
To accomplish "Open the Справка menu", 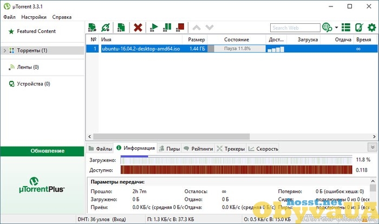I will pyautogui.click(x=62, y=17).
